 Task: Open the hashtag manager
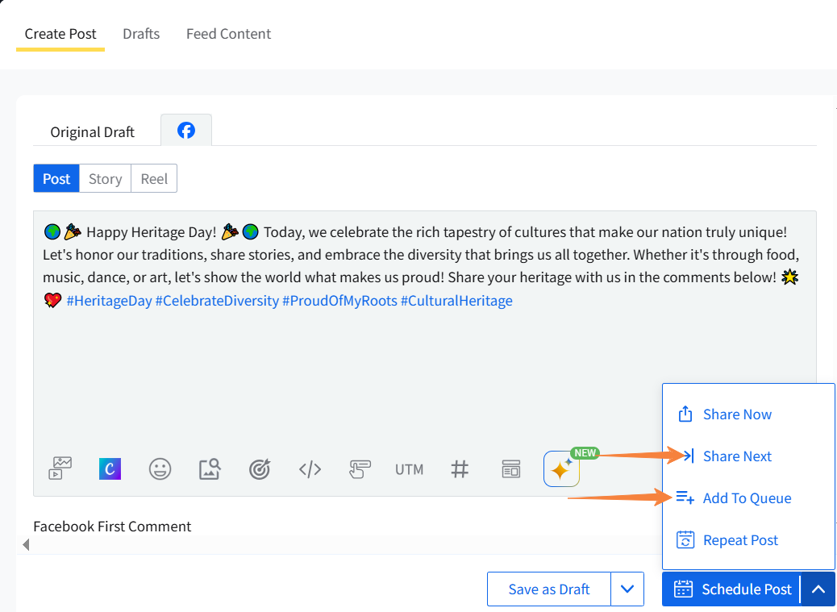point(460,468)
